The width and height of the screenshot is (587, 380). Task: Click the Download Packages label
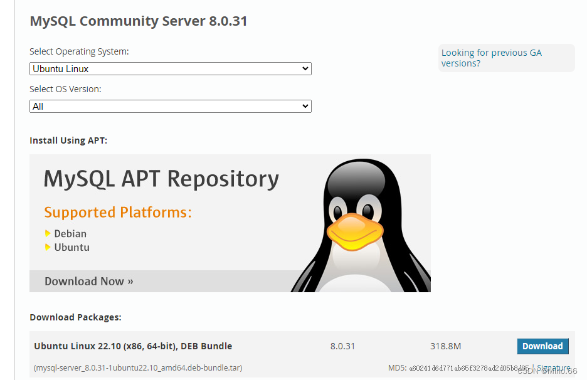coord(76,317)
